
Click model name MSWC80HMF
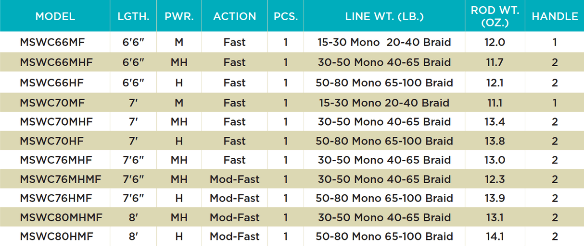pos(56,236)
